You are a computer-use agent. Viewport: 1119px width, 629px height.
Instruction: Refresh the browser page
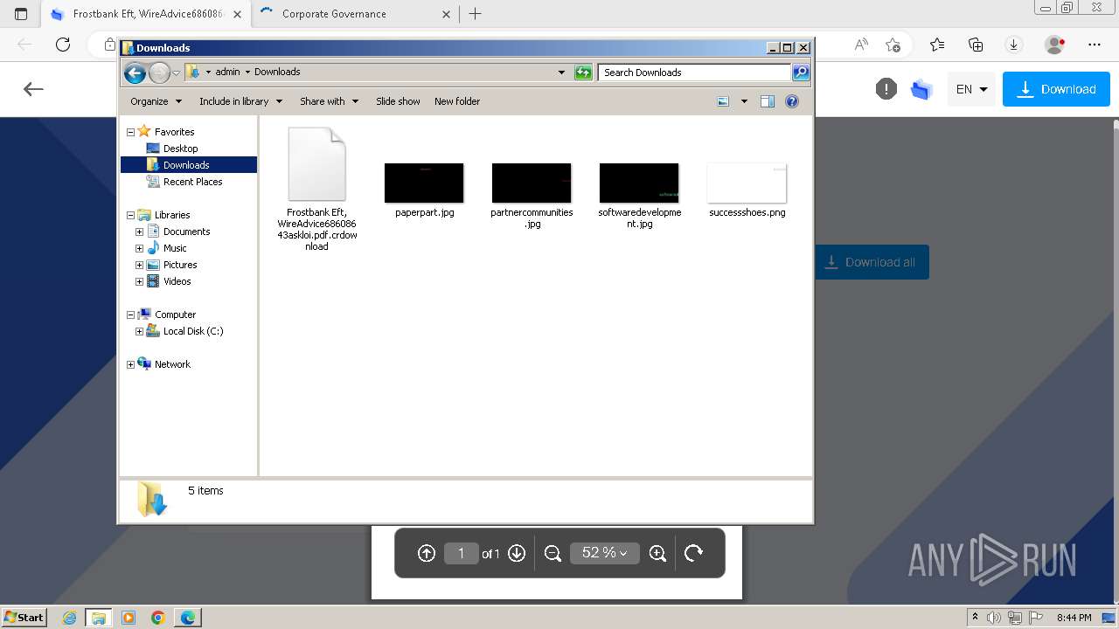63,45
